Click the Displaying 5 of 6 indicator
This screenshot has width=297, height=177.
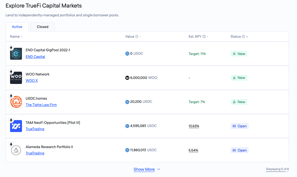[277, 169]
